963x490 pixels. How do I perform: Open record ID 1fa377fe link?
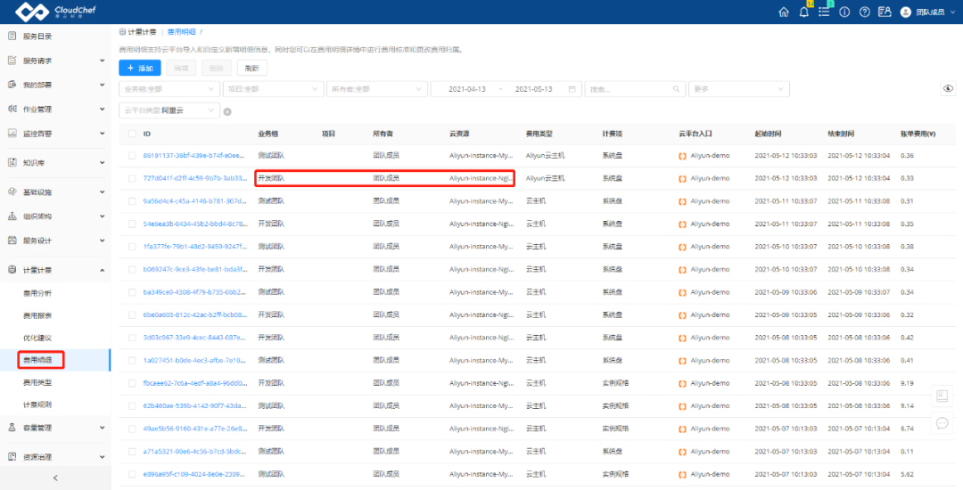point(195,247)
